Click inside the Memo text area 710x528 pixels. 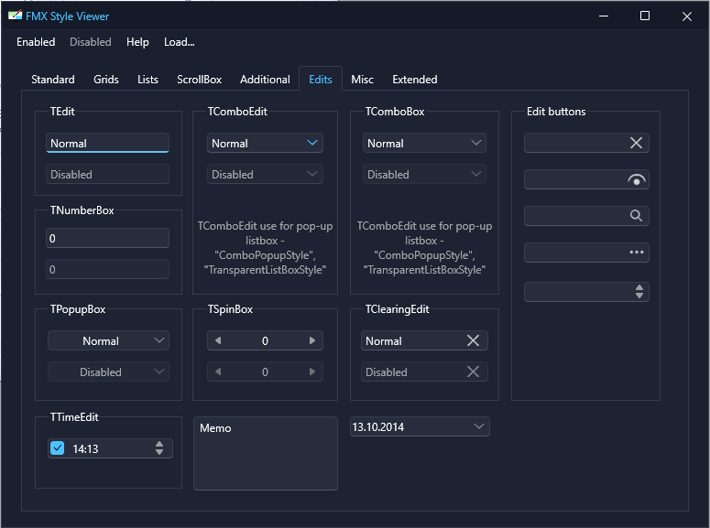[x=266, y=453]
